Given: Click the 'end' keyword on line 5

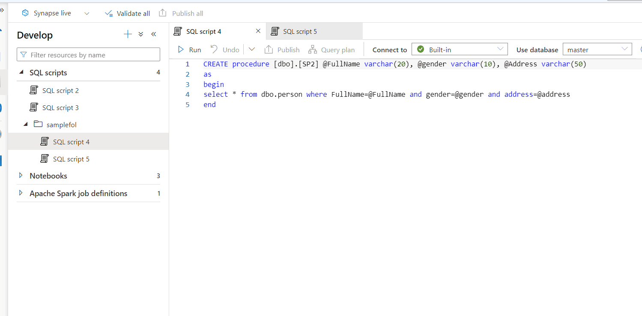Looking at the screenshot, I should [x=209, y=104].
